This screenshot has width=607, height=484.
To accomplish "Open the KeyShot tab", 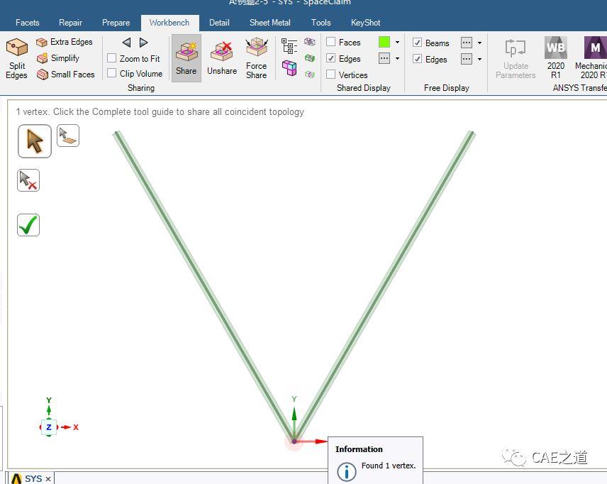I will pos(365,23).
